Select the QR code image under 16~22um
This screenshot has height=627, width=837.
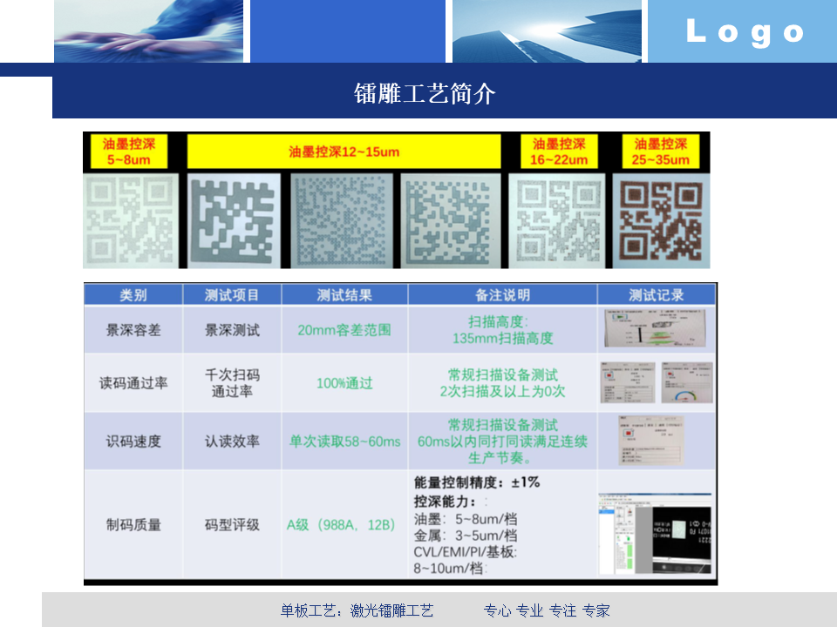tap(557, 220)
